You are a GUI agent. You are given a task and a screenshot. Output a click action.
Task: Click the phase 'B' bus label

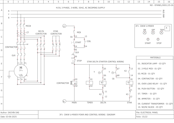[9, 18]
